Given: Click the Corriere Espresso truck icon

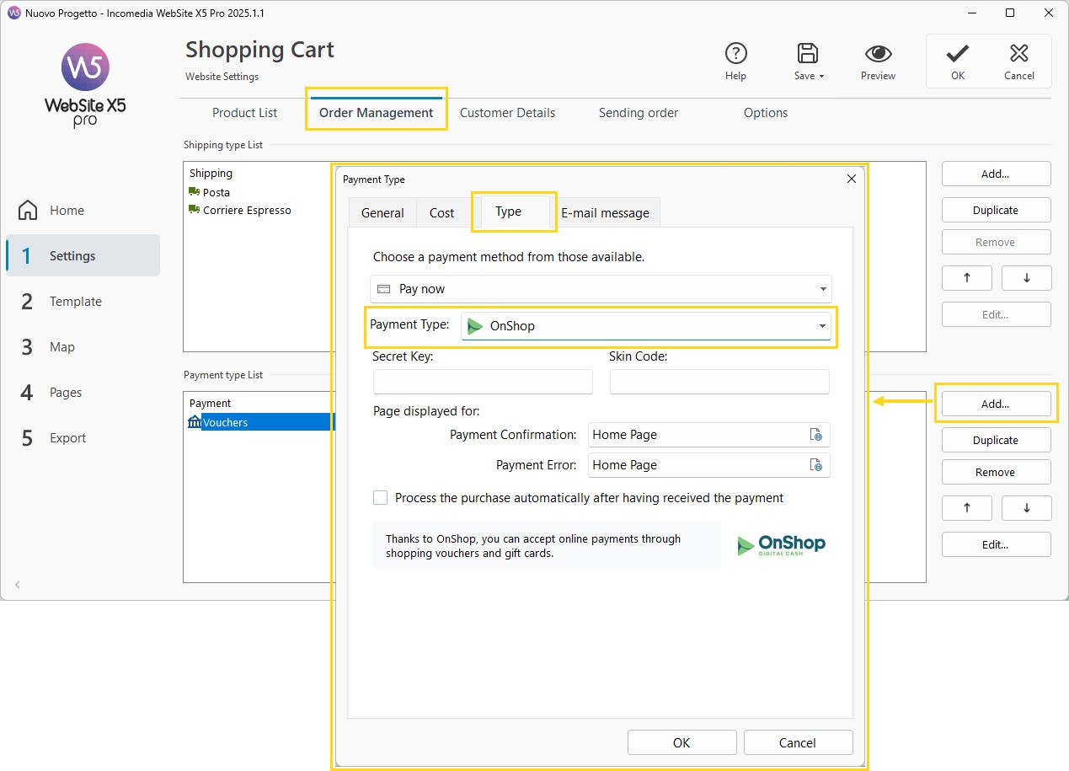Looking at the screenshot, I should pyautogui.click(x=195, y=210).
